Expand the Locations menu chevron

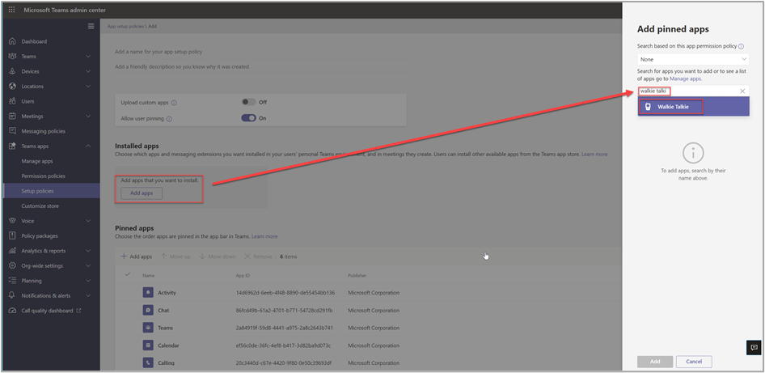pyautogui.click(x=88, y=87)
